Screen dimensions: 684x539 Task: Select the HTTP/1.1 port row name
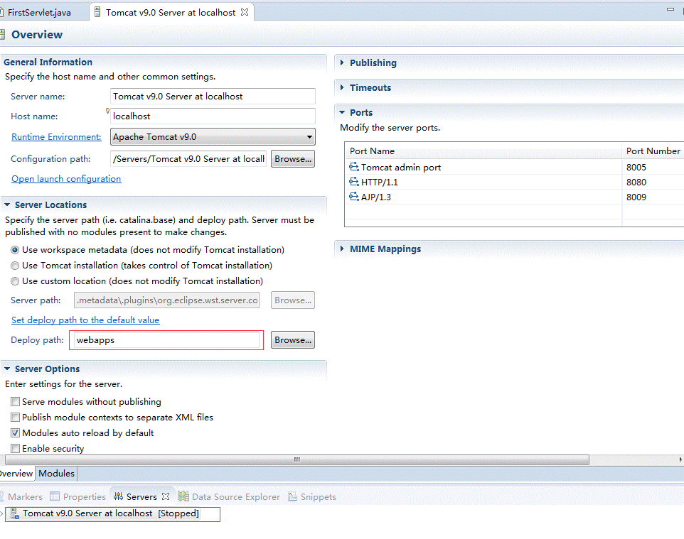click(x=380, y=182)
